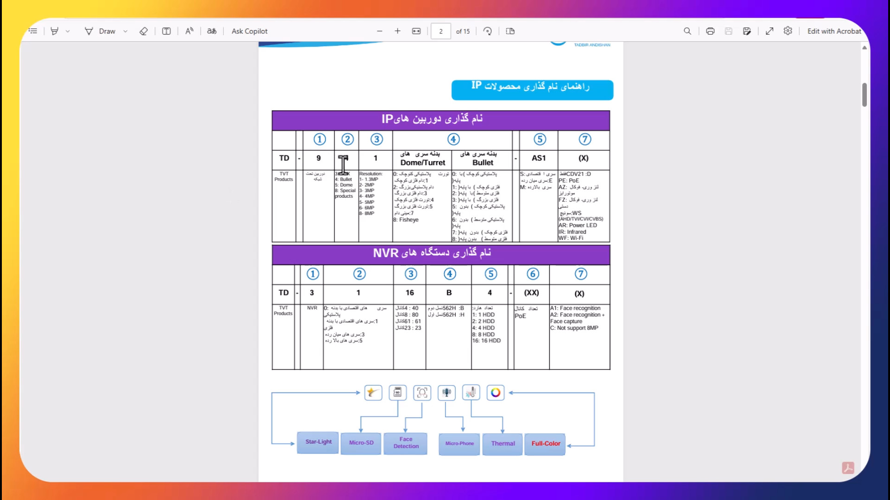The image size is (890, 500).
Task: Click the page number input field
Action: [x=440, y=31]
